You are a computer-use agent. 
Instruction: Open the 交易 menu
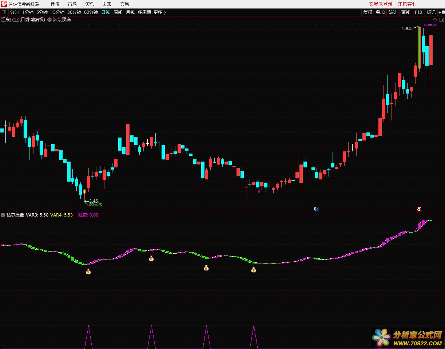[124, 4]
